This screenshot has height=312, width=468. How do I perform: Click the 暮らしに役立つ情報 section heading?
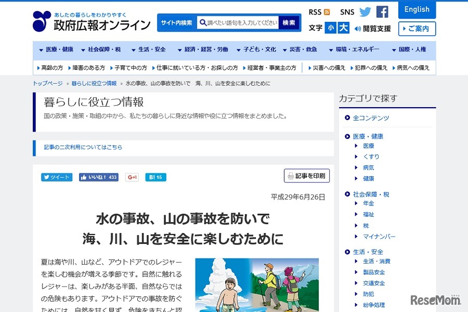tap(94, 102)
